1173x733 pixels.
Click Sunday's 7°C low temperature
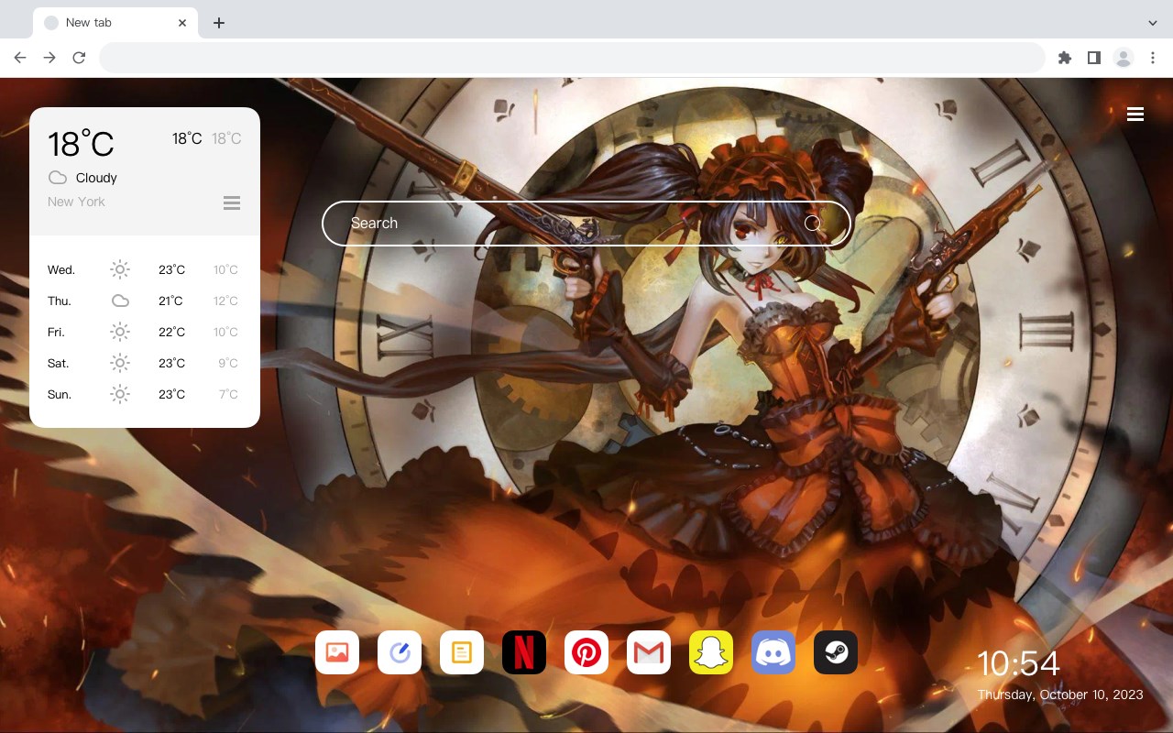(228, 394)
